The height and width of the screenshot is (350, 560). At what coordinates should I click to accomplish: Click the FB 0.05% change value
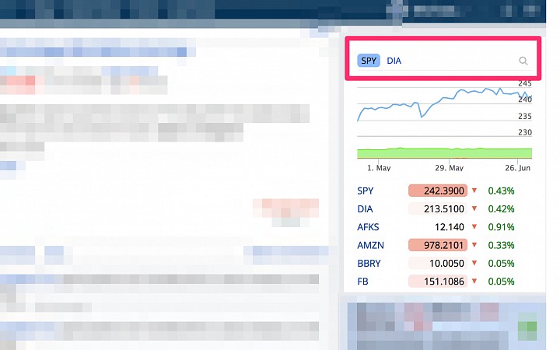tap(501, 282)
